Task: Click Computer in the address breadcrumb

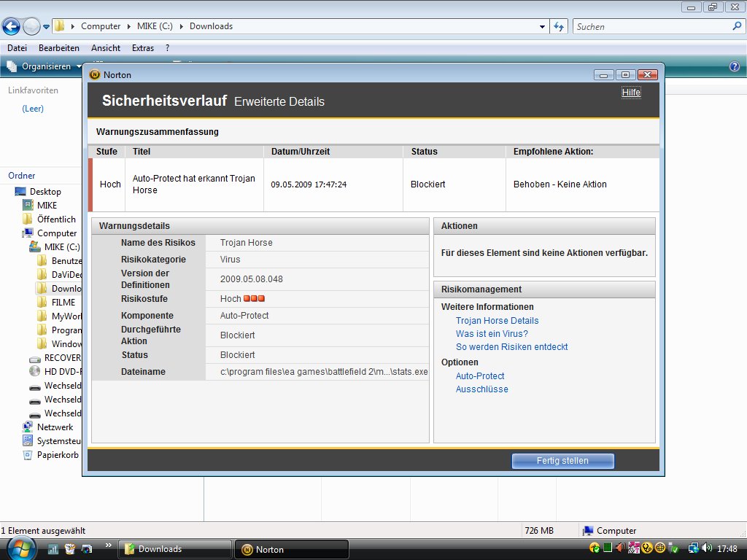Action: (x=101, y=26)
